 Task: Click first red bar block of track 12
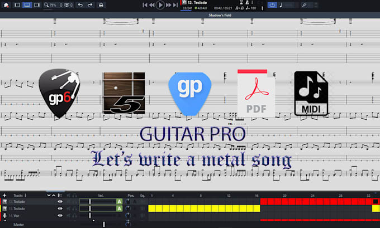click(x=264, y=201)
